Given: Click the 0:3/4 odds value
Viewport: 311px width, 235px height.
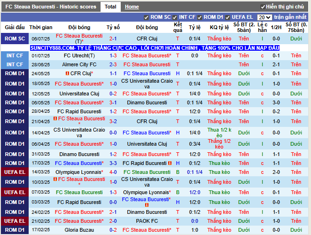Looking at the screenshot, I should (194, 144).
